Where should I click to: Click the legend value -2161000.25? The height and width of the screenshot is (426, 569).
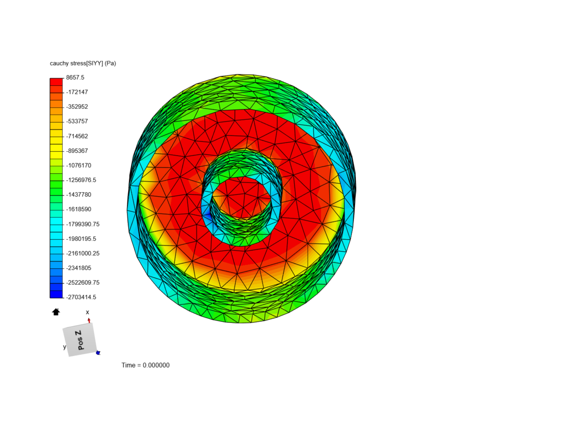(83, 253)
